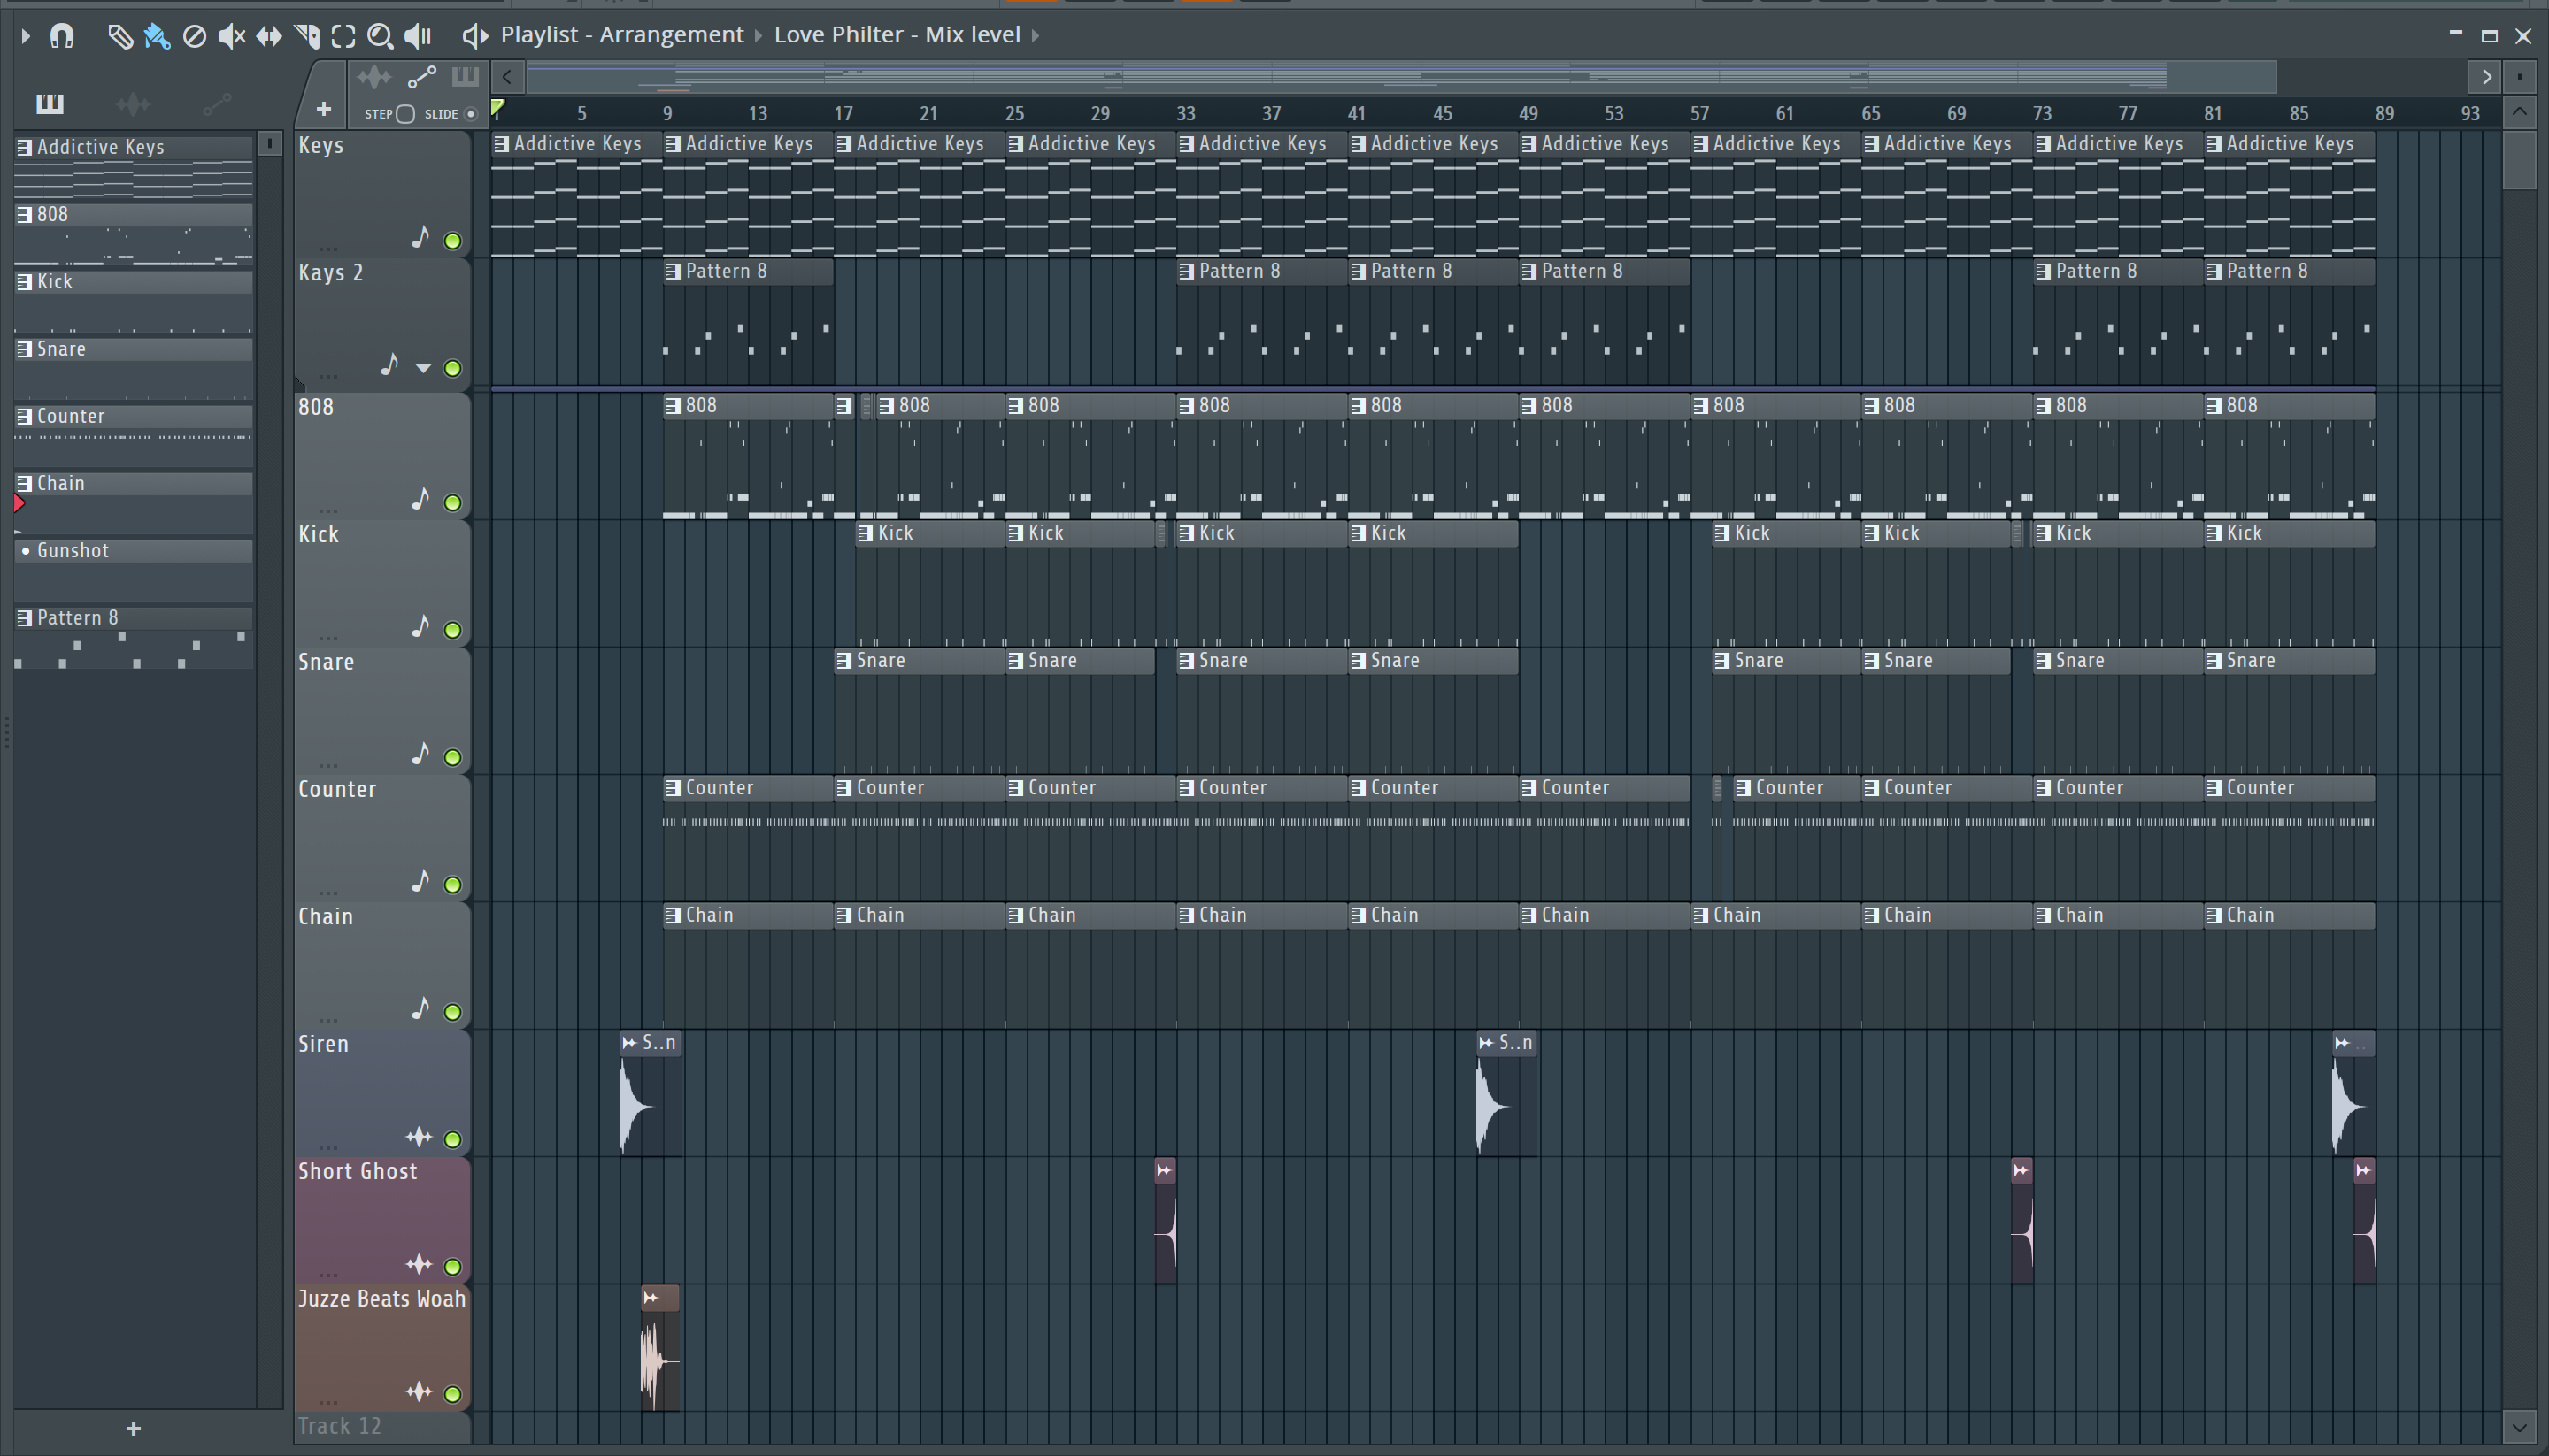Image resolution: width=2549 pixels, height=1456 pixels.
Task: Select the Track 12 header
Action: [381, 1428]
